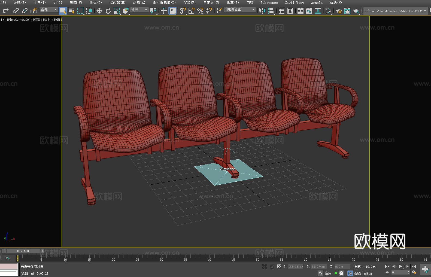Open Select by Name list icon
Viewport: 431px width, 277px height.
coord(72,11)
